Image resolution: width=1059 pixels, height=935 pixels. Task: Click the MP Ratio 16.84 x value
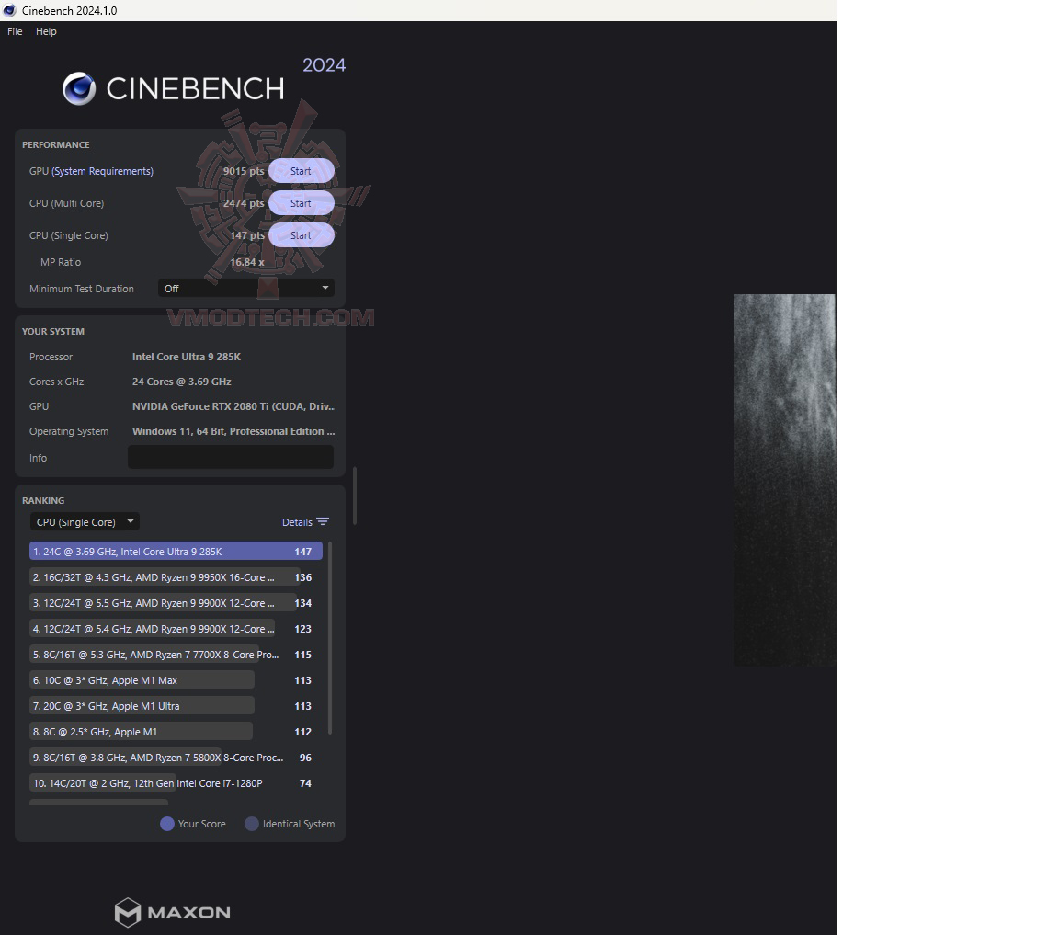(247, 262)
